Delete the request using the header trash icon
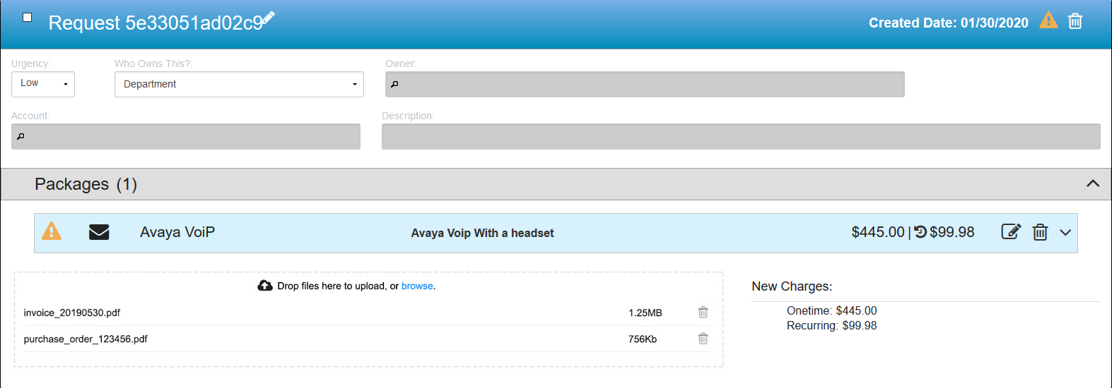The image size is (1112, 388). (x=1075, y=21)
